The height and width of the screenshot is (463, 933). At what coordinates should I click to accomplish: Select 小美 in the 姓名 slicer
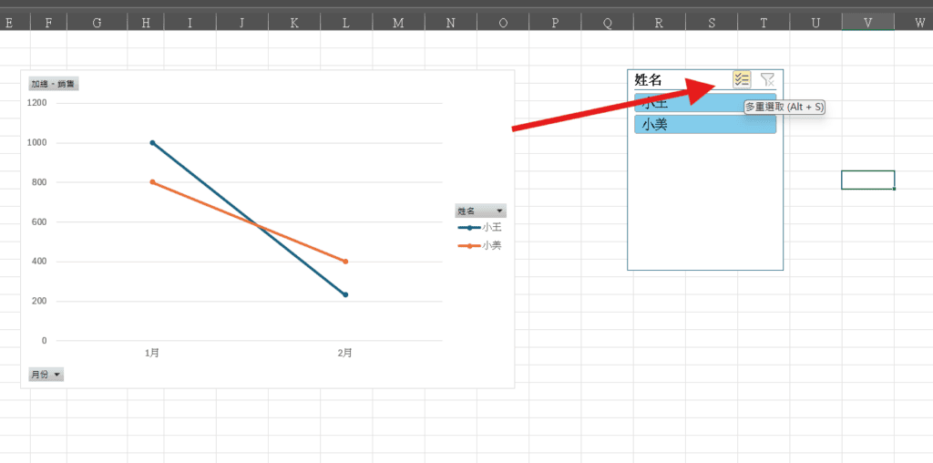(x=704, y=124)
